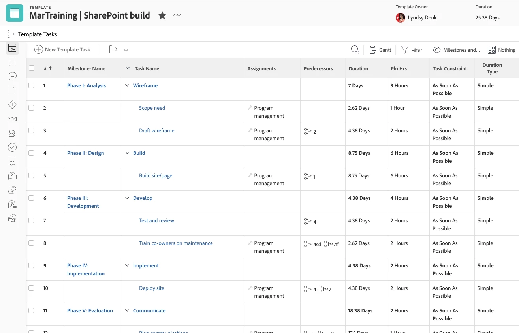Open the Queue Details sidebar icon
Image resolution: width=519 pixels, height=333 pixels.
12,176
